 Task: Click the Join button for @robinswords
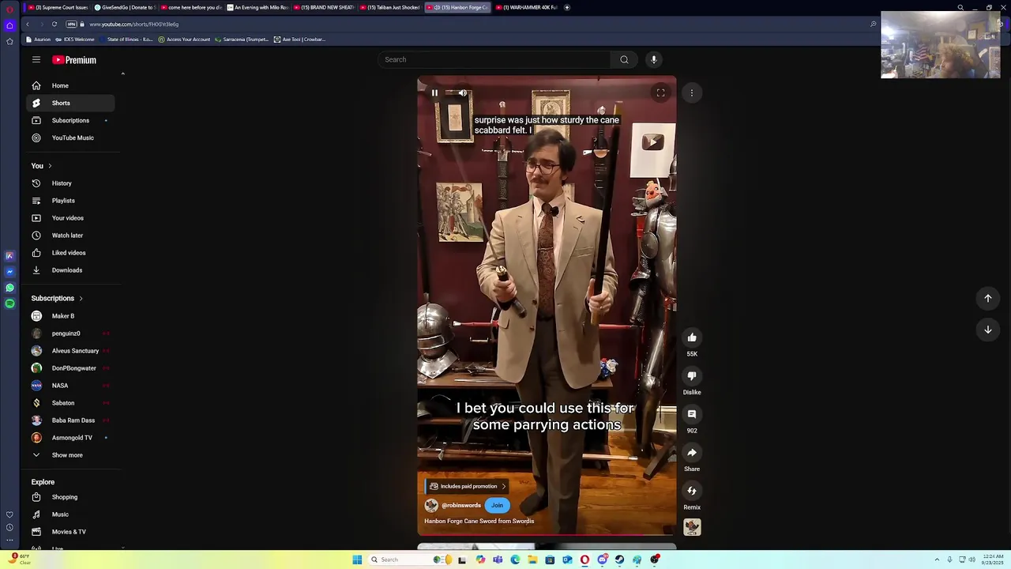click(x=497, y=505)
